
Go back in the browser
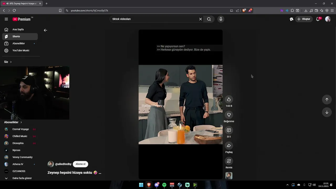point(4,10)
